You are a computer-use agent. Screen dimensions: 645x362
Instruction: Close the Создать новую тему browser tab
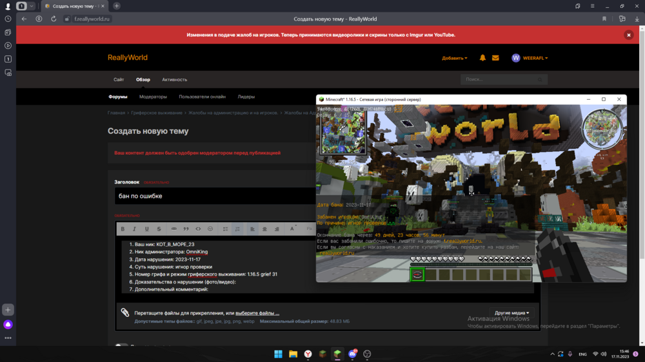pyautogui.click(x=103, y=6)
